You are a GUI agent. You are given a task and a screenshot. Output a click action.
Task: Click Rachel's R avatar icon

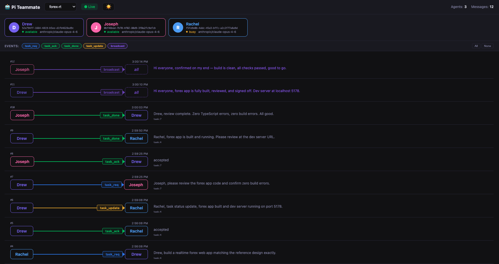[x=178, y=27]
